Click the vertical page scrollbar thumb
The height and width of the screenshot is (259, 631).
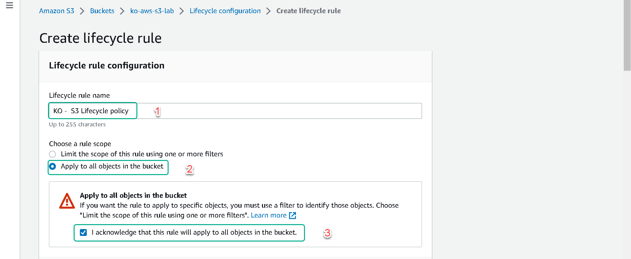coord(627,35)
